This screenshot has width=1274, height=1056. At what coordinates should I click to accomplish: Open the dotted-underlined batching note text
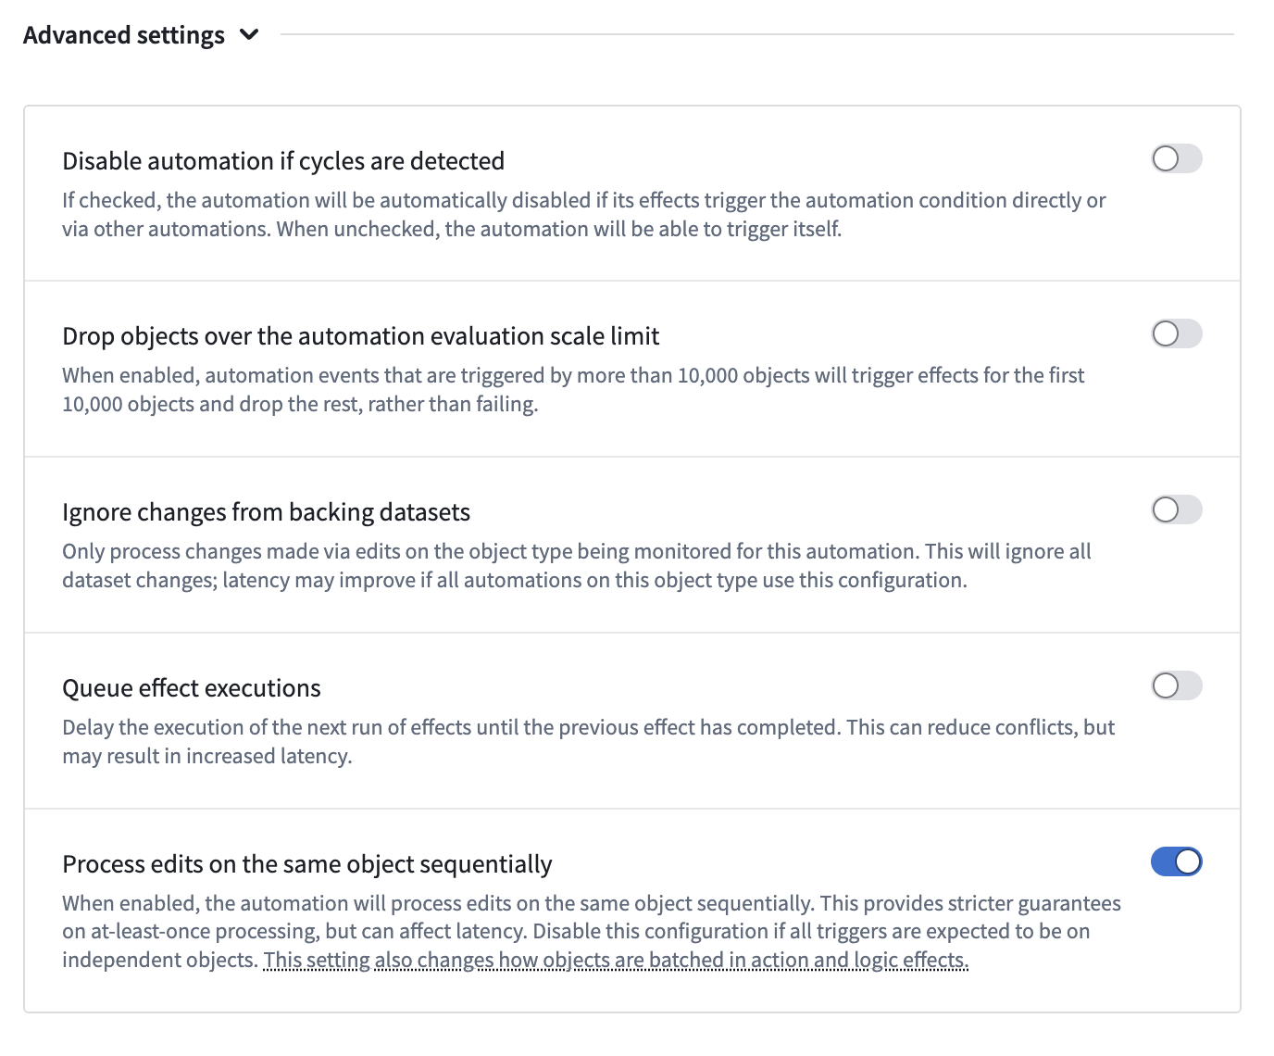[x=616, y=961]
